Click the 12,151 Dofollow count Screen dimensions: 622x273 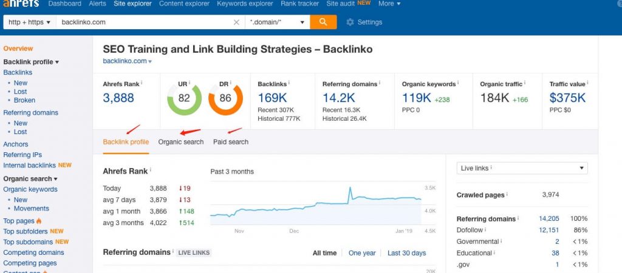549,230
